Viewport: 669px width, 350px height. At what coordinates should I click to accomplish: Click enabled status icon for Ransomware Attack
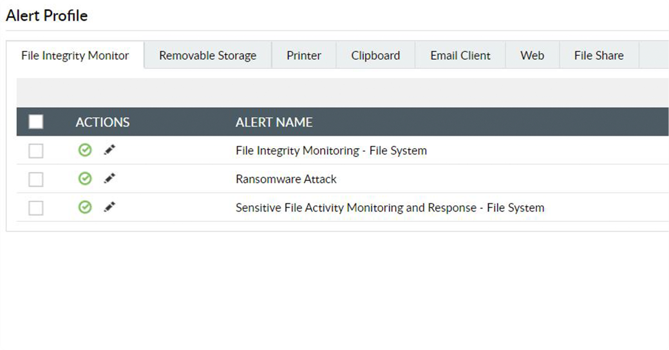pos(84,179)
